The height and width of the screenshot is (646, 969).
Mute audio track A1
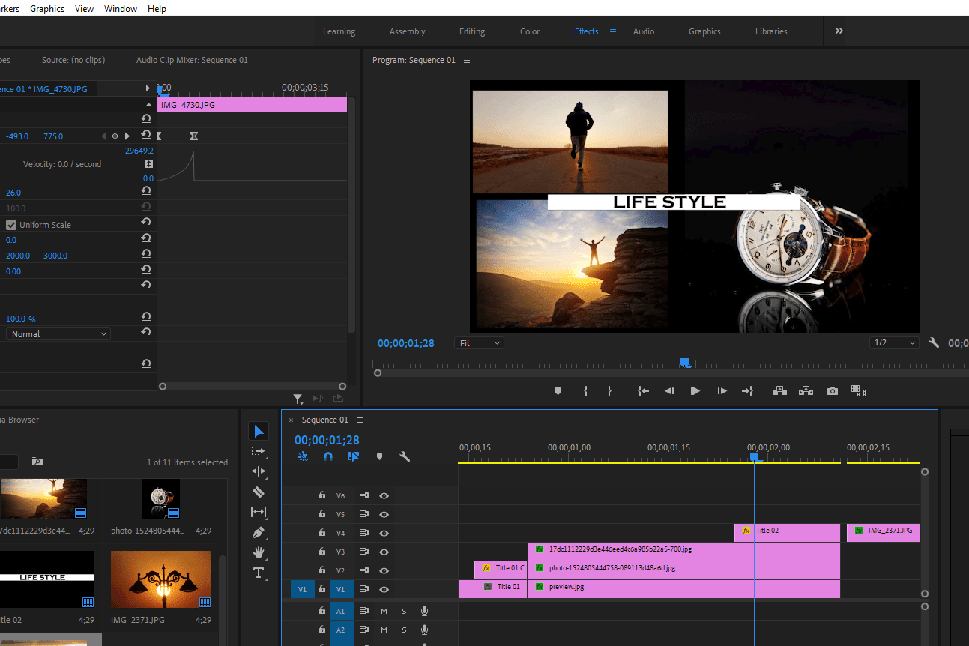coord(384,611)
